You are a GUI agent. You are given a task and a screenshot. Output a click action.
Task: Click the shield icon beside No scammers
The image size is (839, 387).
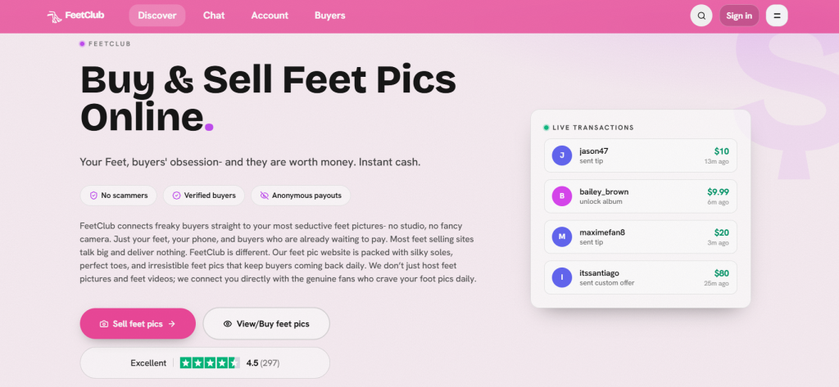(93, 196)
